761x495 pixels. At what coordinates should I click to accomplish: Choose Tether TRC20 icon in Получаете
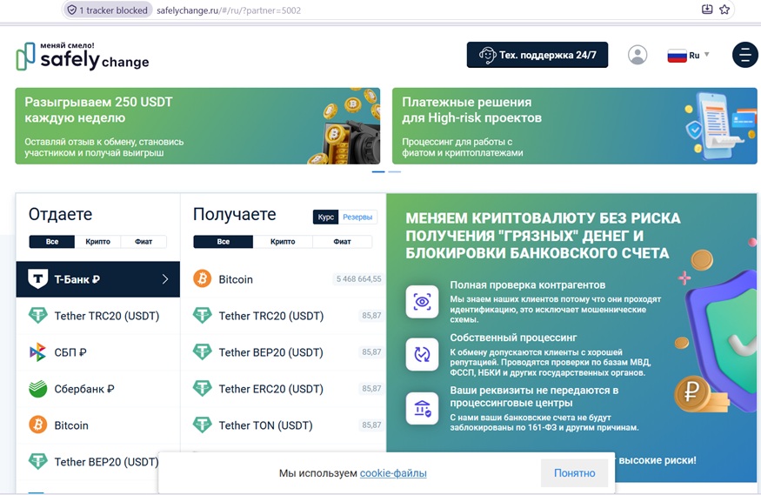(x=203, y=316)
